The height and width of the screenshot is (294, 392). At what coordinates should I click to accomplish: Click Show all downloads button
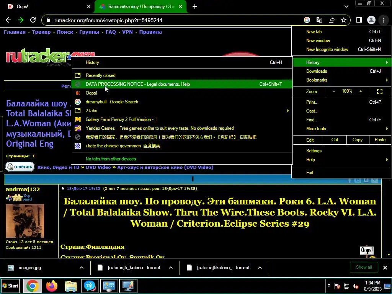364,267
